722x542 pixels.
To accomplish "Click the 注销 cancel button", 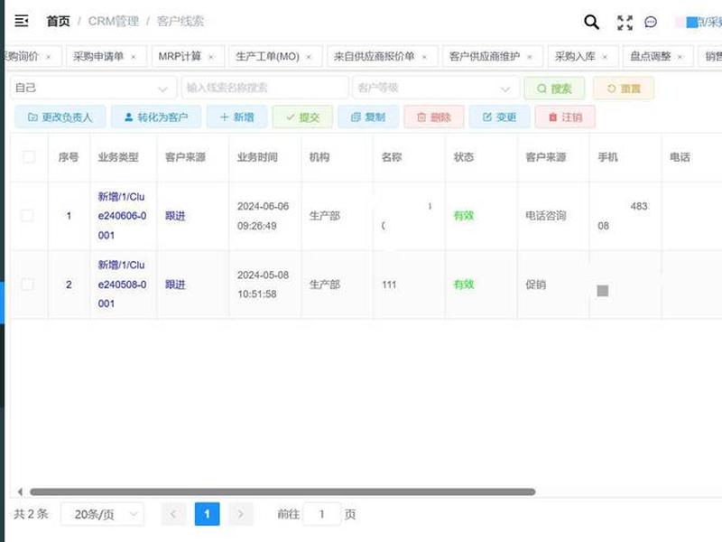I will (566, 117).
